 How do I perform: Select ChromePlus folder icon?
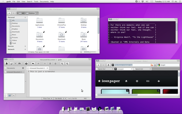(x=61, y=20)
